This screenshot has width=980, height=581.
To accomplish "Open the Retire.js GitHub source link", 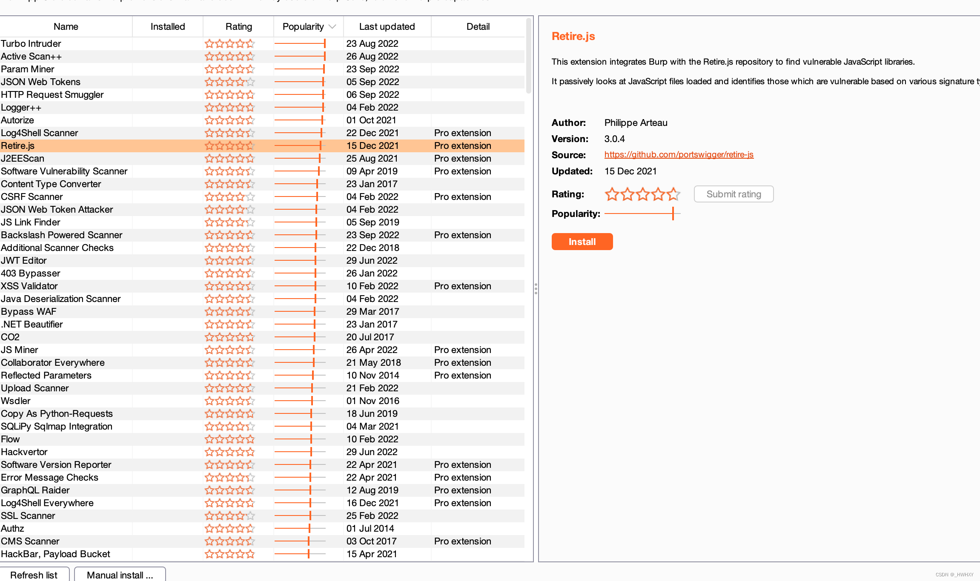I will pos(679,154).
